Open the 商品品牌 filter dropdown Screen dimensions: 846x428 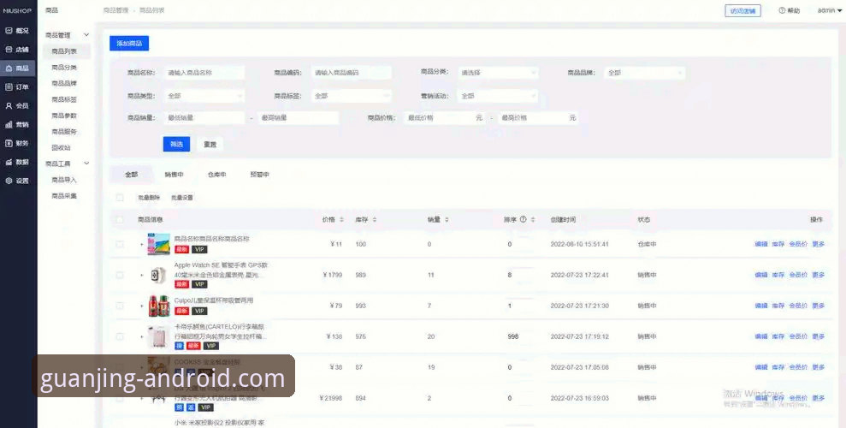tap(645, 72)
